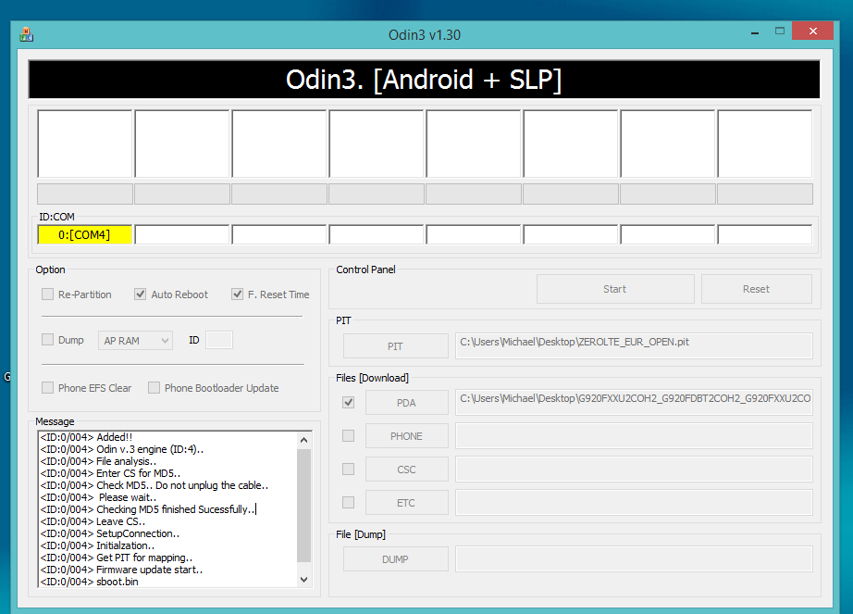Image resolution: width=853 pixels, height=614 pixels.
Task: Click the DUMP file button
Action: point(395,559)
